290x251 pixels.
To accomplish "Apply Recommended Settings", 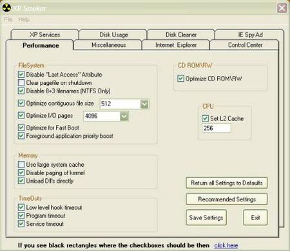I will pyautogui.click(x=227, y=200).
